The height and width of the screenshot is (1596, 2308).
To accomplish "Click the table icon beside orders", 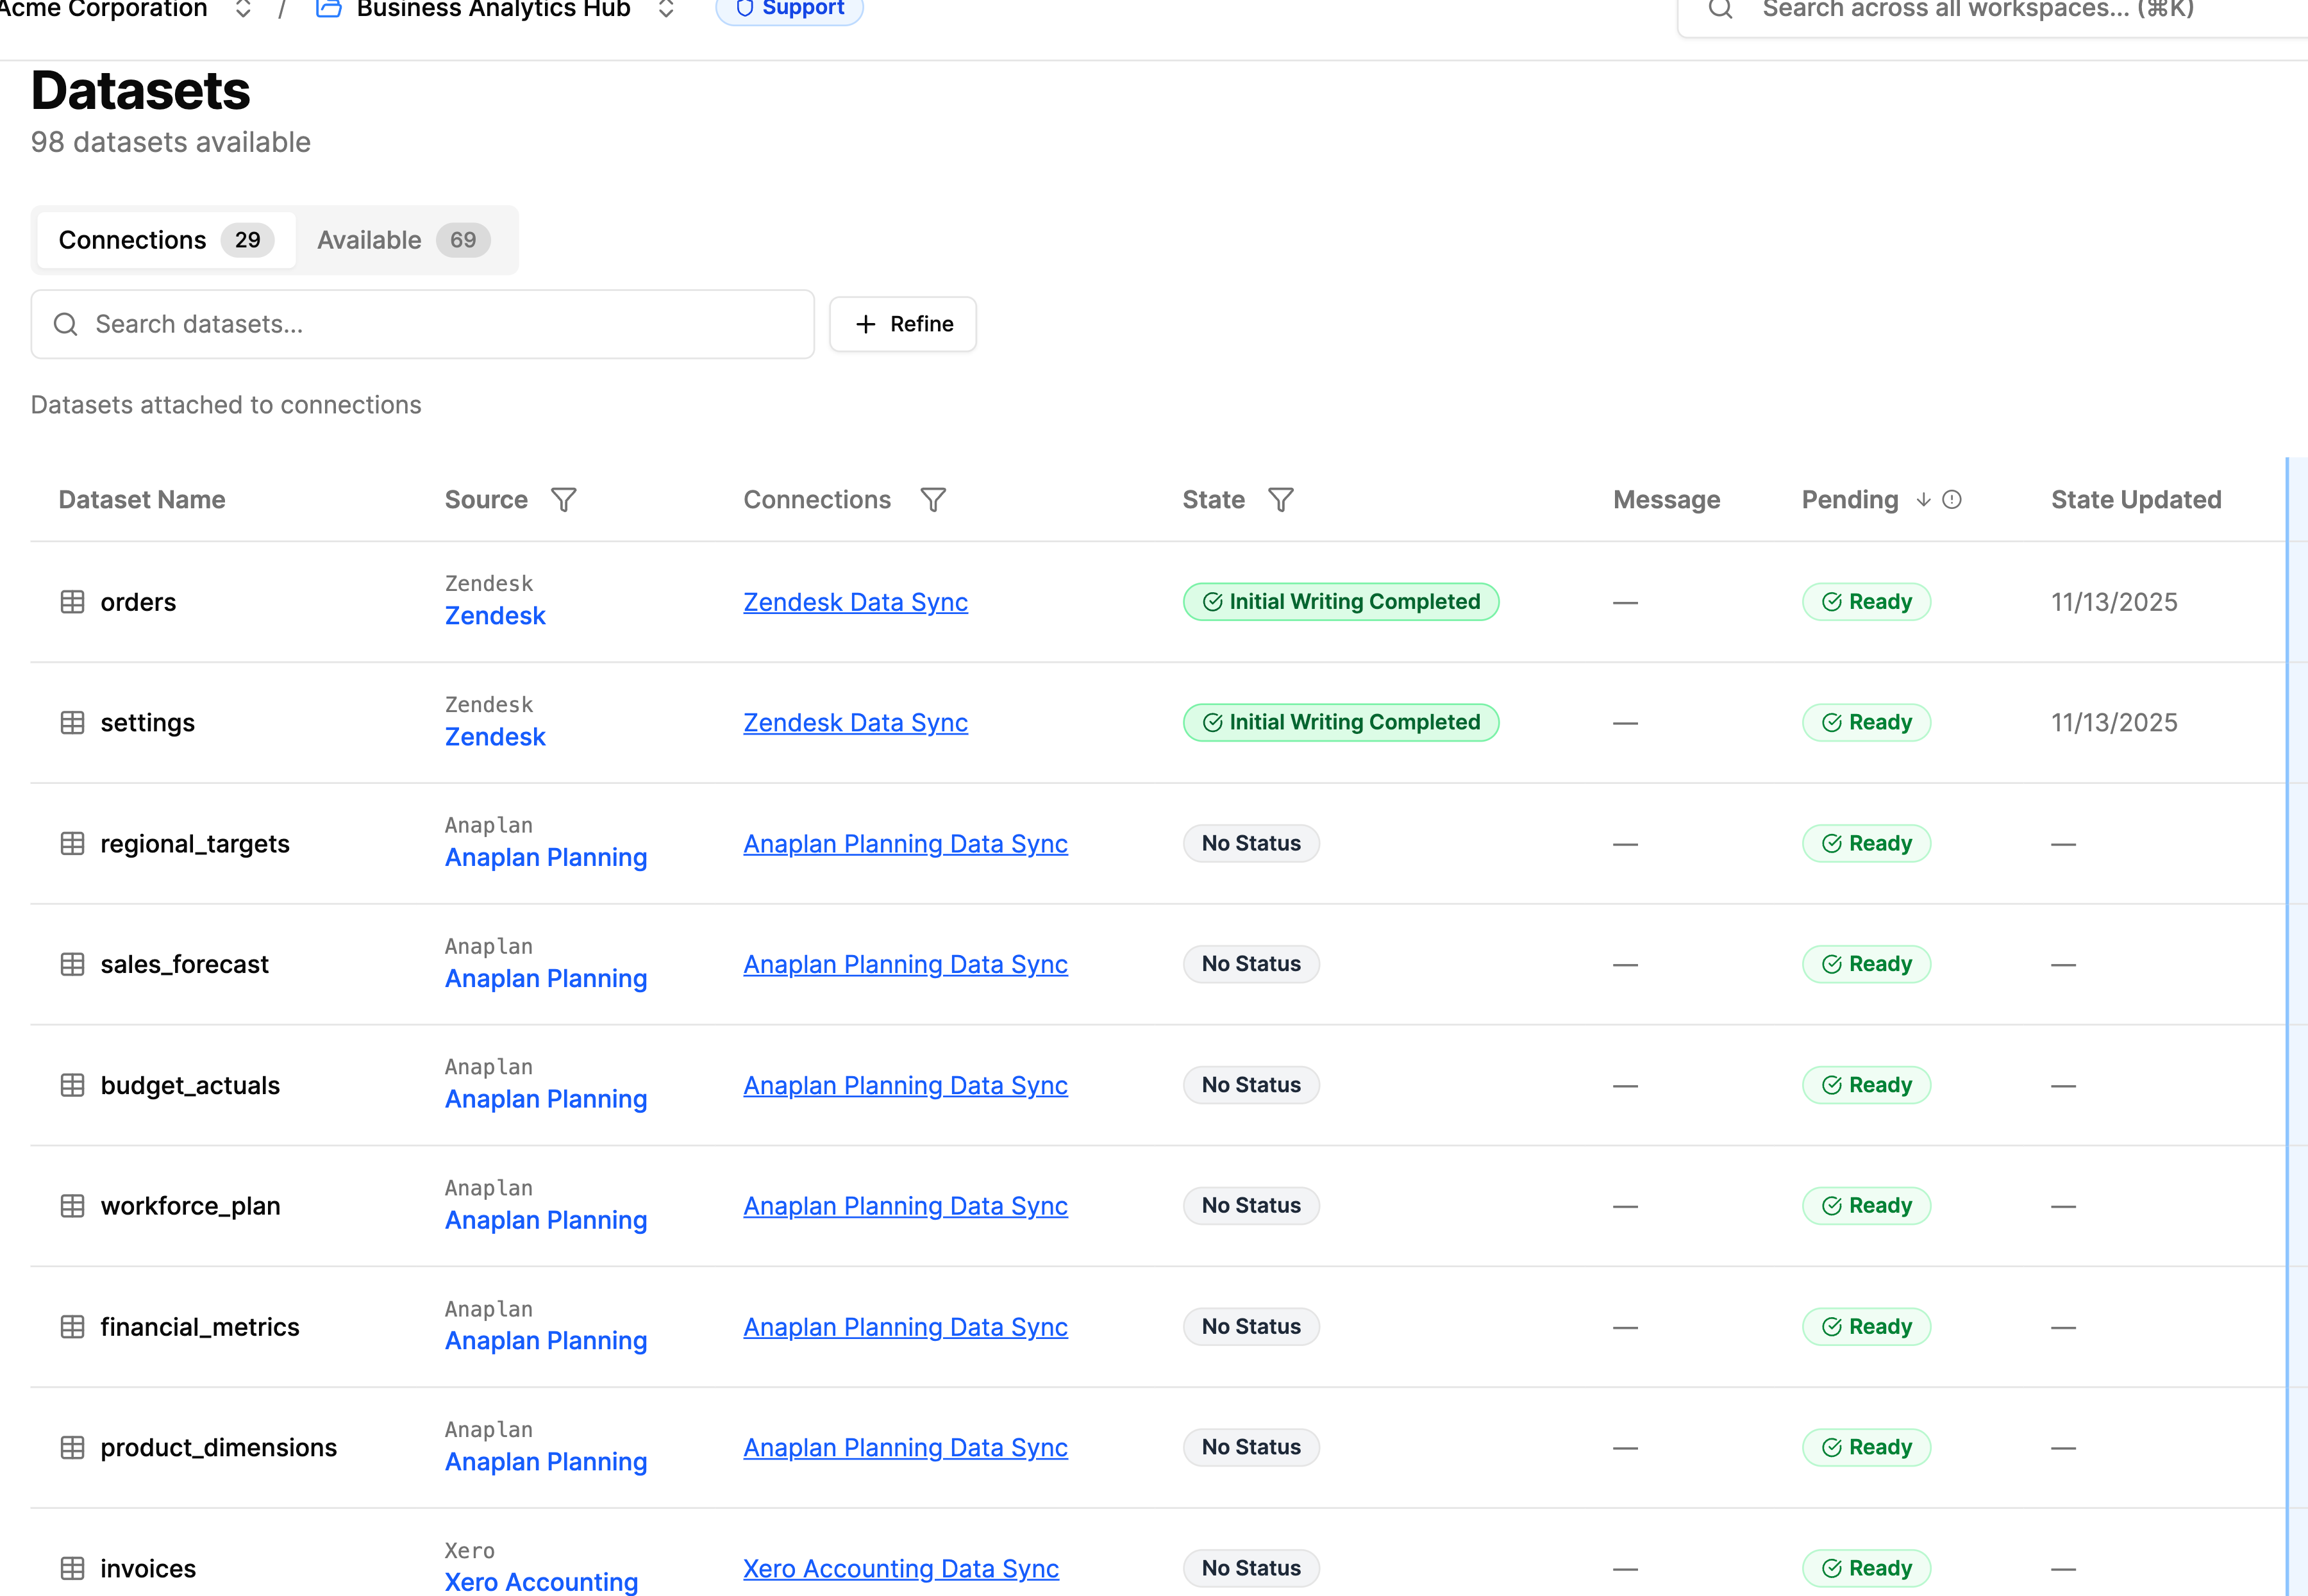I will (72, 602).
